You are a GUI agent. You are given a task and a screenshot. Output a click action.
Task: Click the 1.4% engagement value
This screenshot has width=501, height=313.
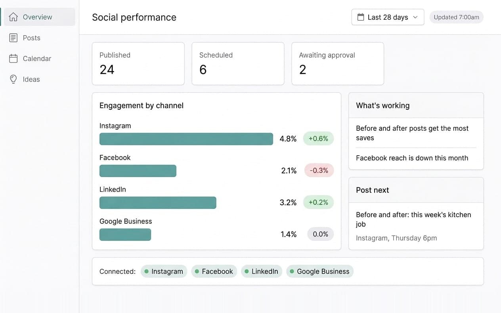[289, 235]
